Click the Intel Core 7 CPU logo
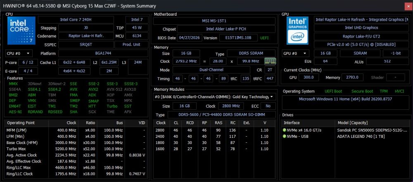Screen dimensions: 413x182 (x=21, y=31)
